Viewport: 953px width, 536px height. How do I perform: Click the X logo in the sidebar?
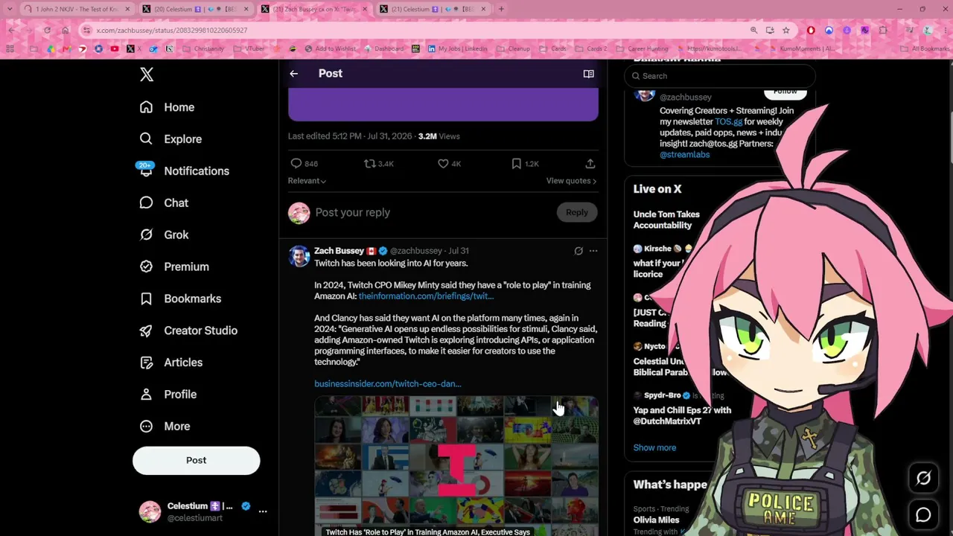(x=147, y=74)
